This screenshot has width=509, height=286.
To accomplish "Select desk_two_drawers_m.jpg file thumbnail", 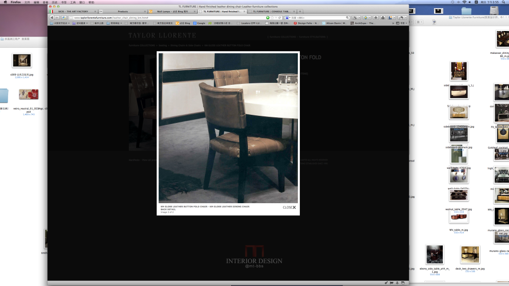I will click(470, 255).
